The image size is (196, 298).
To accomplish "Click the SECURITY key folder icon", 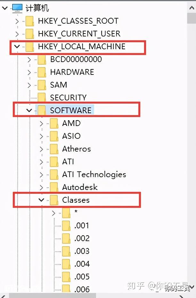I will coord(42,98).
